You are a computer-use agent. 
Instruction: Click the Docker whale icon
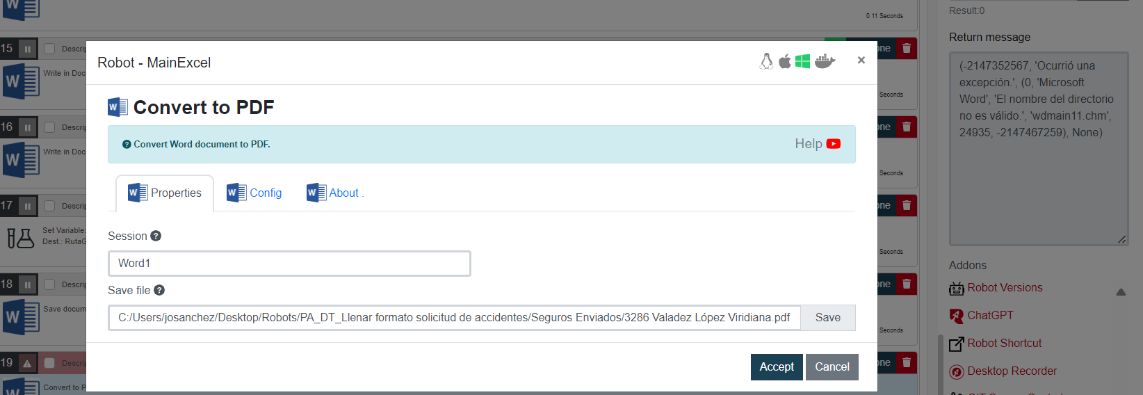tap(825, 61)
